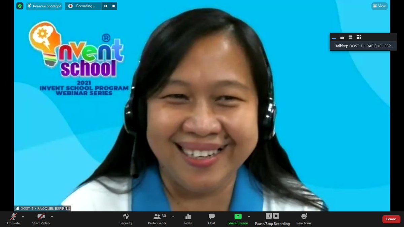Open video options arrow beside Start Video
Screen dimensions: 404x227
tap(52, 216)
